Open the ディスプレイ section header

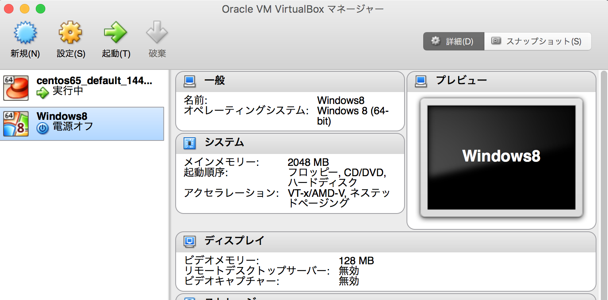386,241
